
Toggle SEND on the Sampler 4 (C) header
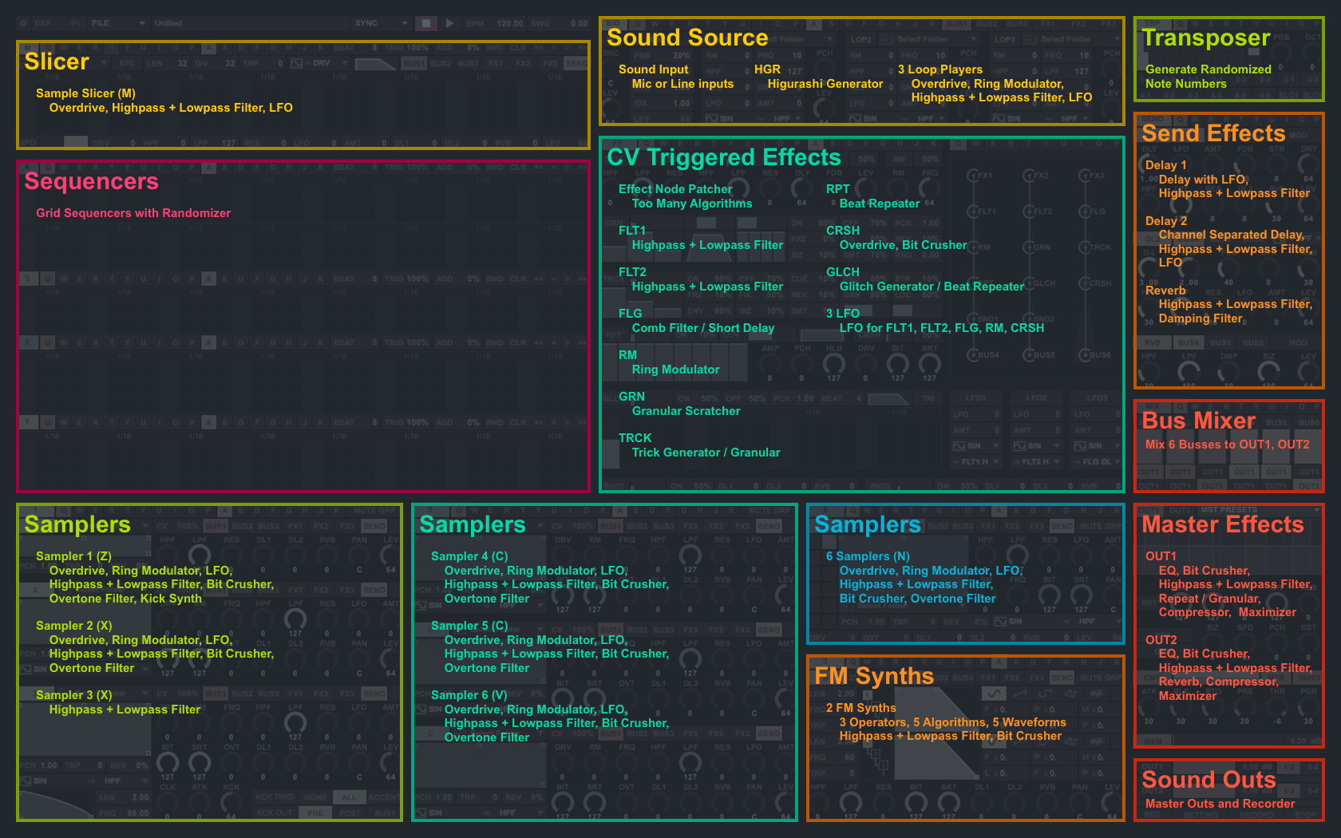tap(769, 526)
